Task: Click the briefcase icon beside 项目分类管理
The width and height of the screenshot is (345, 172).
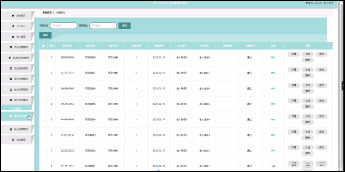Action: 11,79
